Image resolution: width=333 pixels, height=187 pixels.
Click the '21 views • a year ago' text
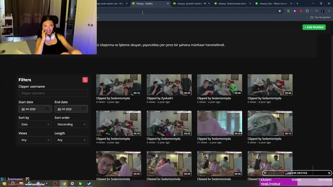[x=209, y=143]
